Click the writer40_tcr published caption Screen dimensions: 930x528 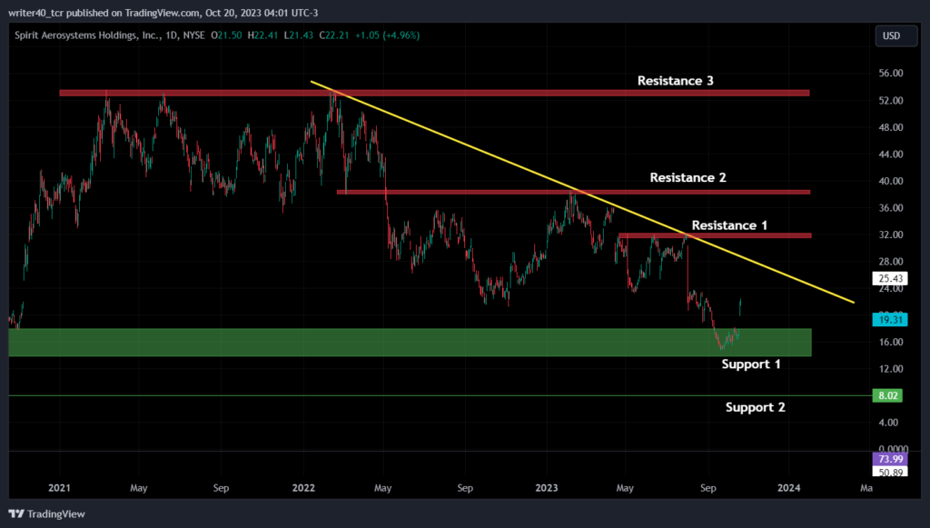pyautogui.click(x=163, y=13)
